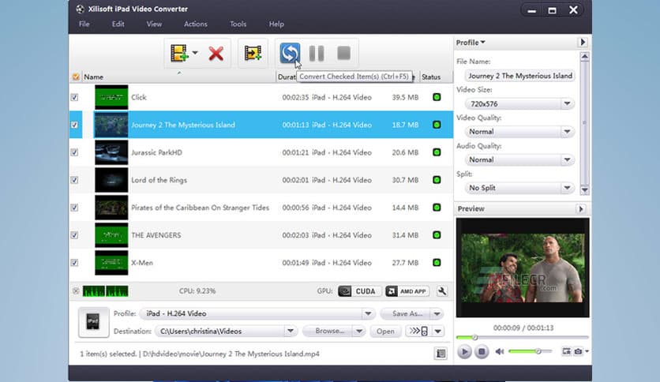Click the profile panel scroll-down arrow
This screenshot has height=382, width=660.
[584, 190]
